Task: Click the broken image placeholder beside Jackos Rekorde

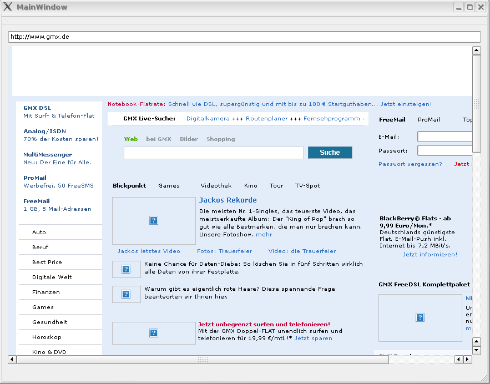Action: tap(154, 221)
